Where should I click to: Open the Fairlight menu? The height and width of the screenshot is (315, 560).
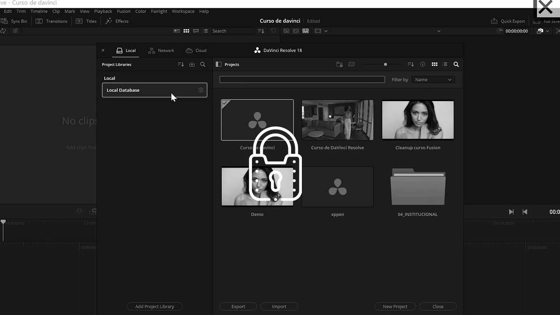point(159,11)
